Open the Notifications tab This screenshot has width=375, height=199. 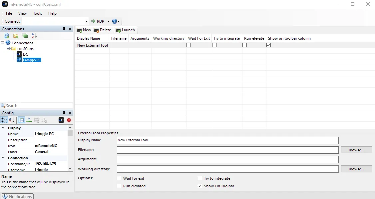click(17, 196)
